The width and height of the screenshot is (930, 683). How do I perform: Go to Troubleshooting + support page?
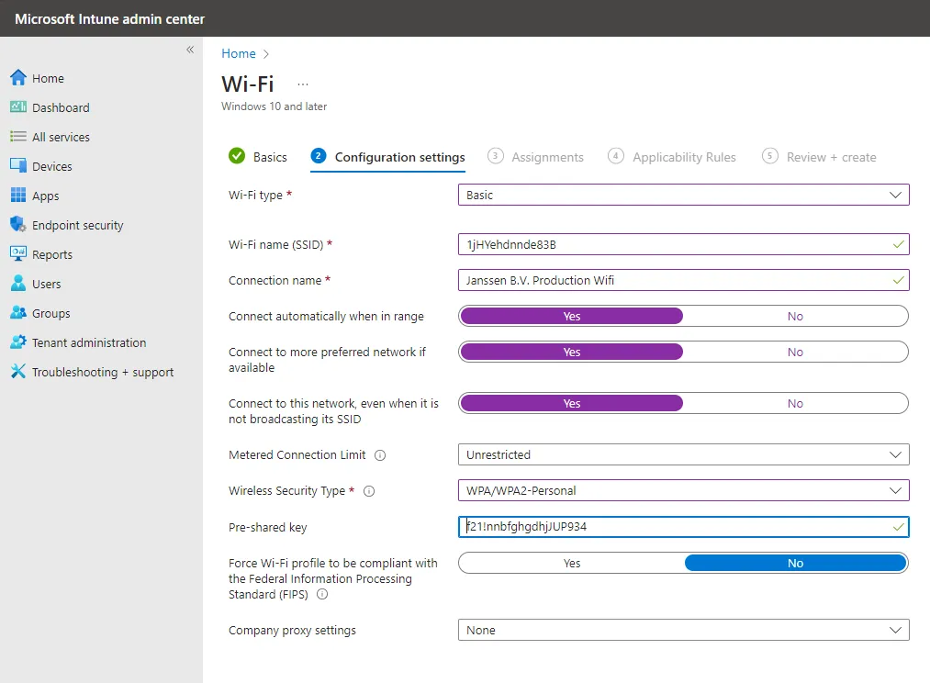click(x=103, y=372)
